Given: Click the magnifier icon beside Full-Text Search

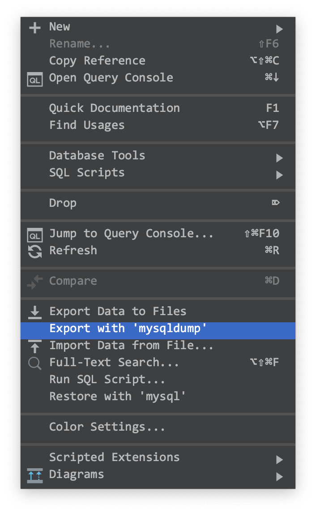Looking at the screenshot, I should pyautogui.click(x=34, y=363).
